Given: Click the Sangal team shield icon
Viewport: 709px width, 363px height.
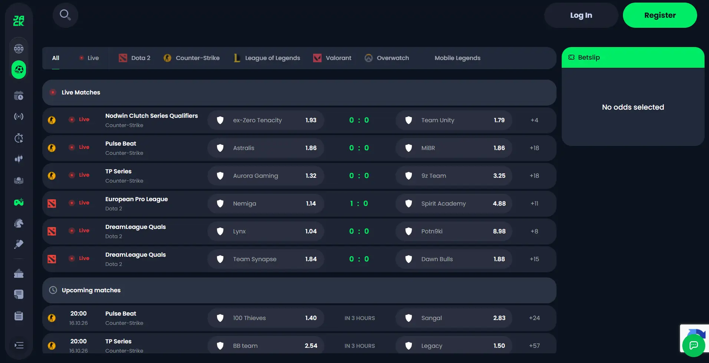Looking at the screenshot, I should [x=408, y=318].
